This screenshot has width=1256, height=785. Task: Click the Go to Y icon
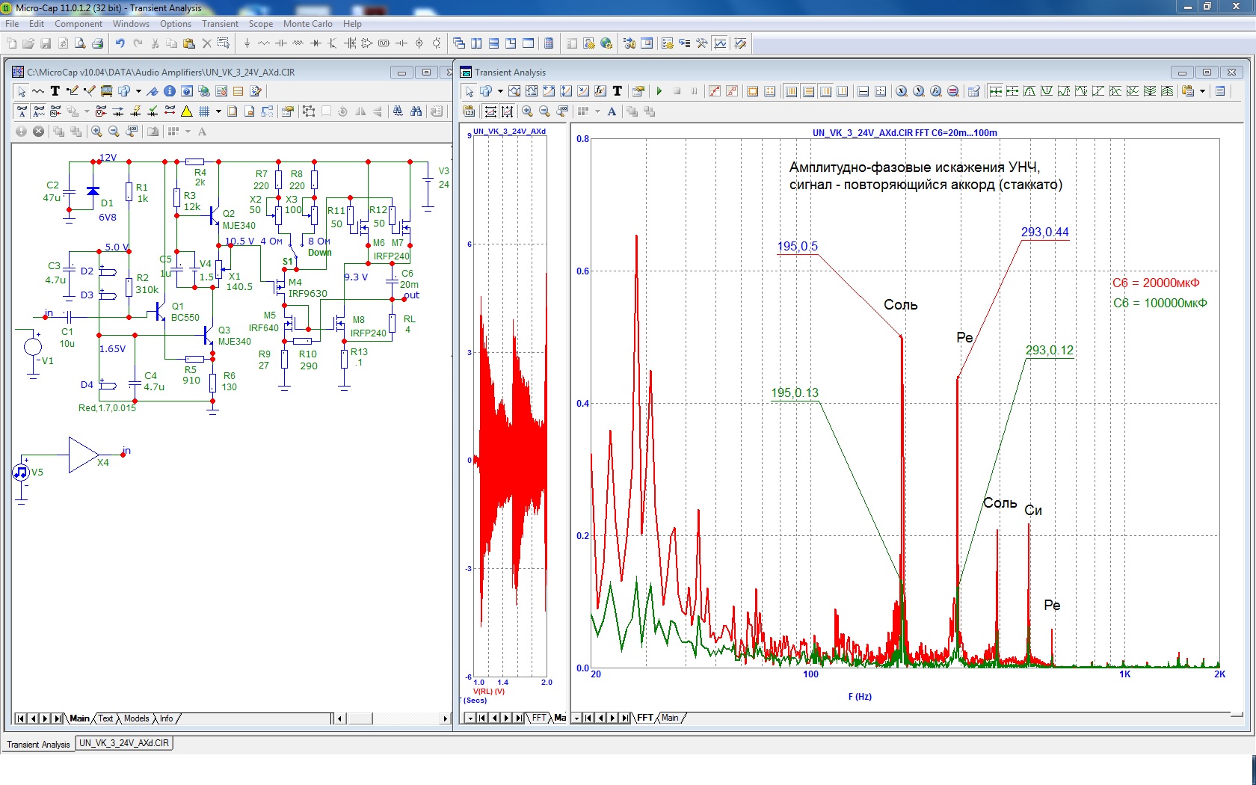919,91
